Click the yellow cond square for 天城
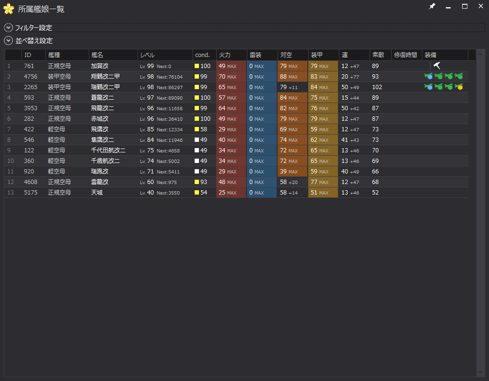This screenshot has width=489, height=381. click(x=197, y=192)
